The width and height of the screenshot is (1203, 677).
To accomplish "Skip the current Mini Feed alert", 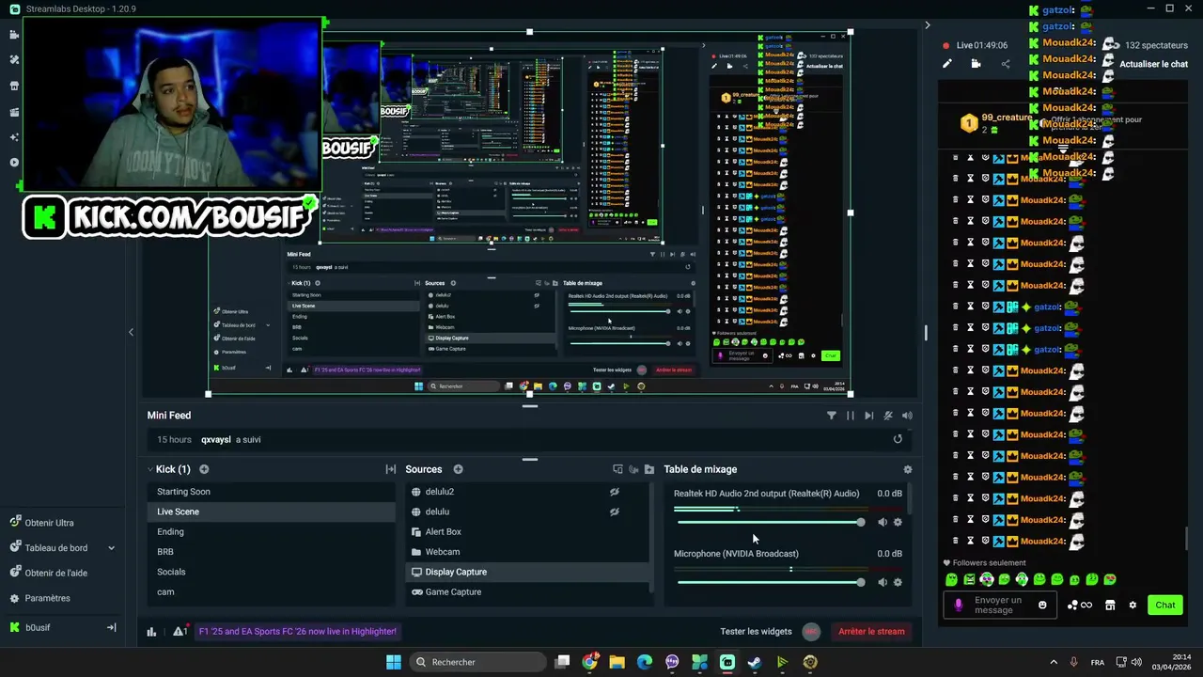I will click(x=868, y=416).
